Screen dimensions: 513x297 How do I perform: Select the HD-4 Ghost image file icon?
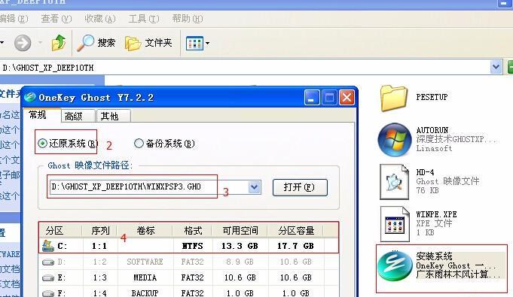pos(394,182)
